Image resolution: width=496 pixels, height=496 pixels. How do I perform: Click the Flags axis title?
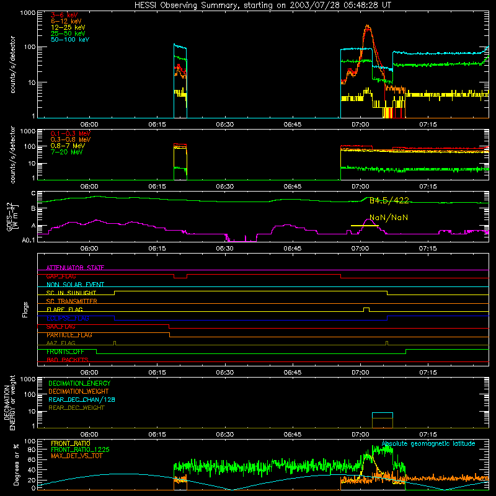point(25,309)
